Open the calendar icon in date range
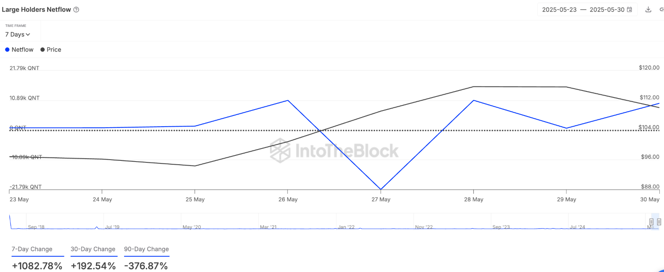 tap(629, 10)
